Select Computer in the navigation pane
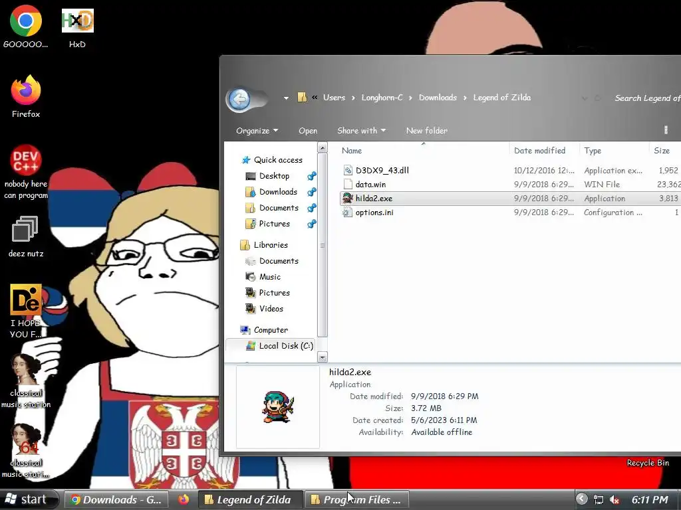 270,330
